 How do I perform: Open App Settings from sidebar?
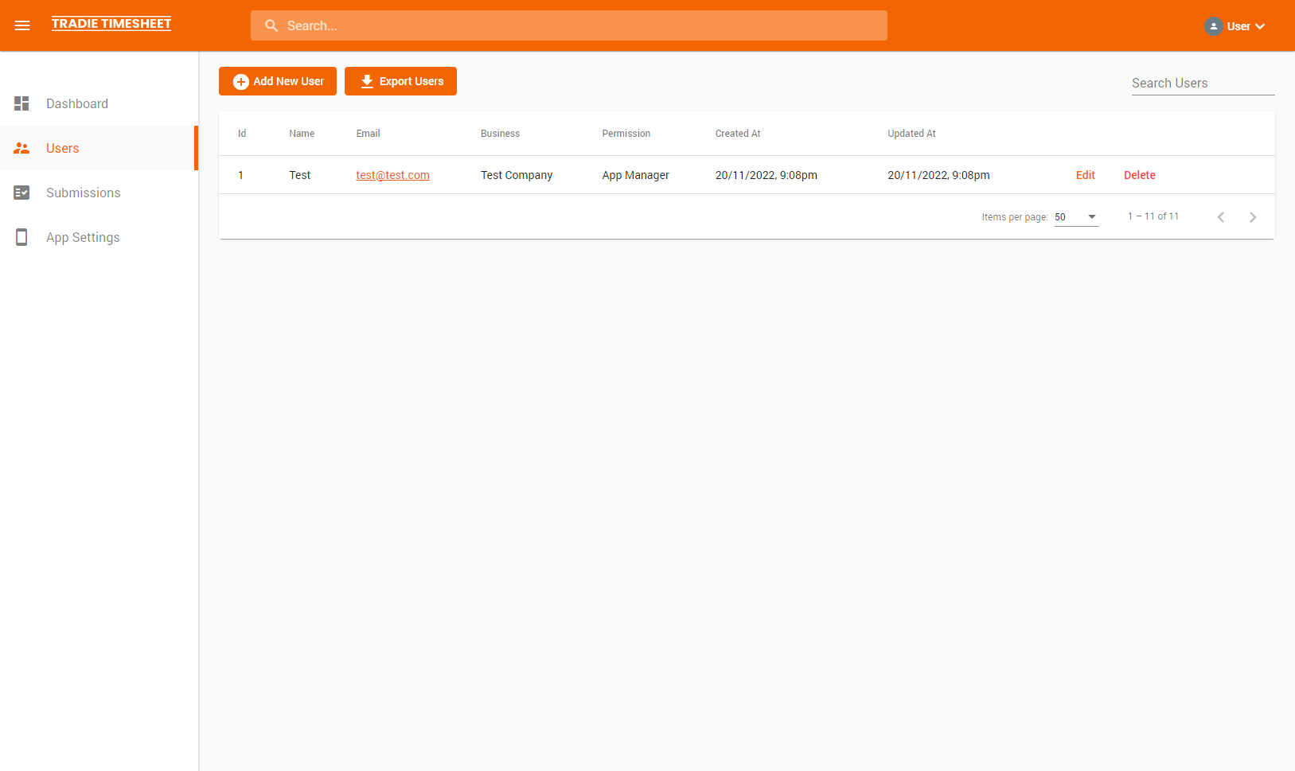point(99,237)
